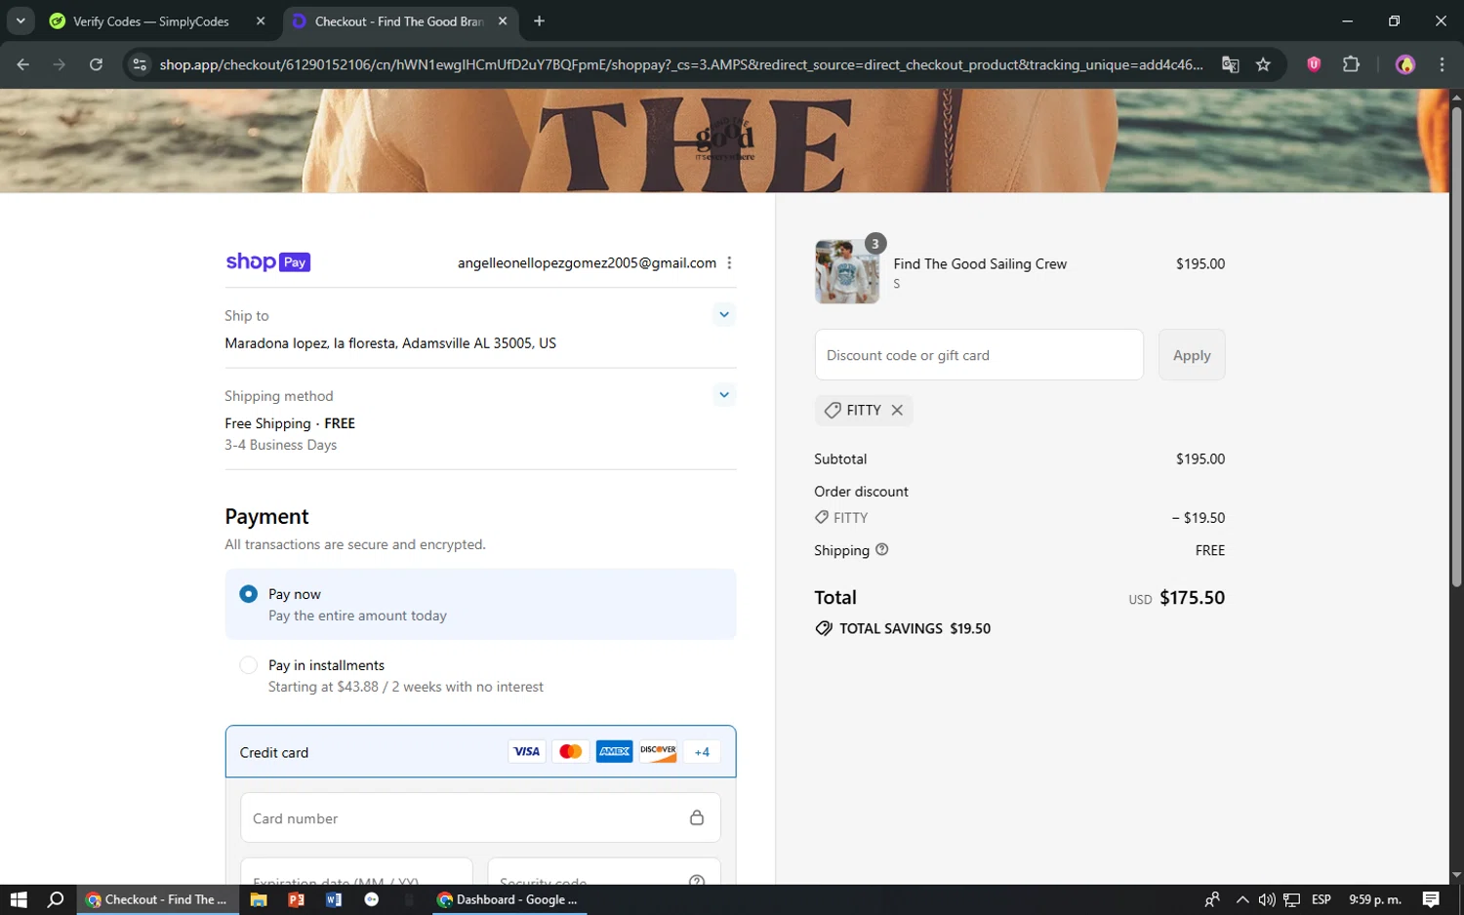The height and width of the screenshot is (915, 1464).
Task: Remove the FITTY discount code
Action: coord(897,410)
